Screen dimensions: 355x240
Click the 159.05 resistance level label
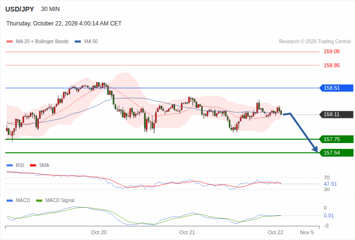(332, 51)
